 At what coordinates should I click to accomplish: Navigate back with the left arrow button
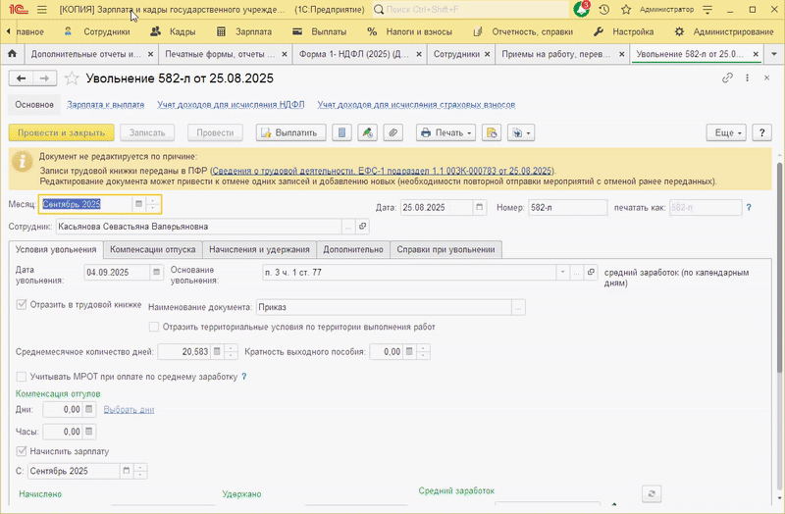point(21,78)
